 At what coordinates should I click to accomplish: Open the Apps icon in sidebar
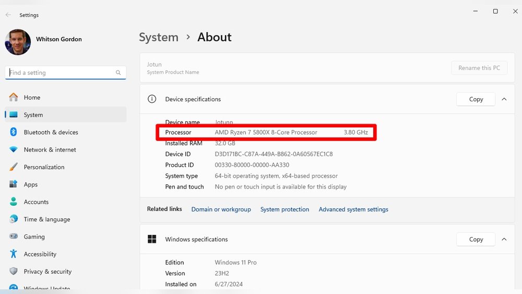click(14, 184)
